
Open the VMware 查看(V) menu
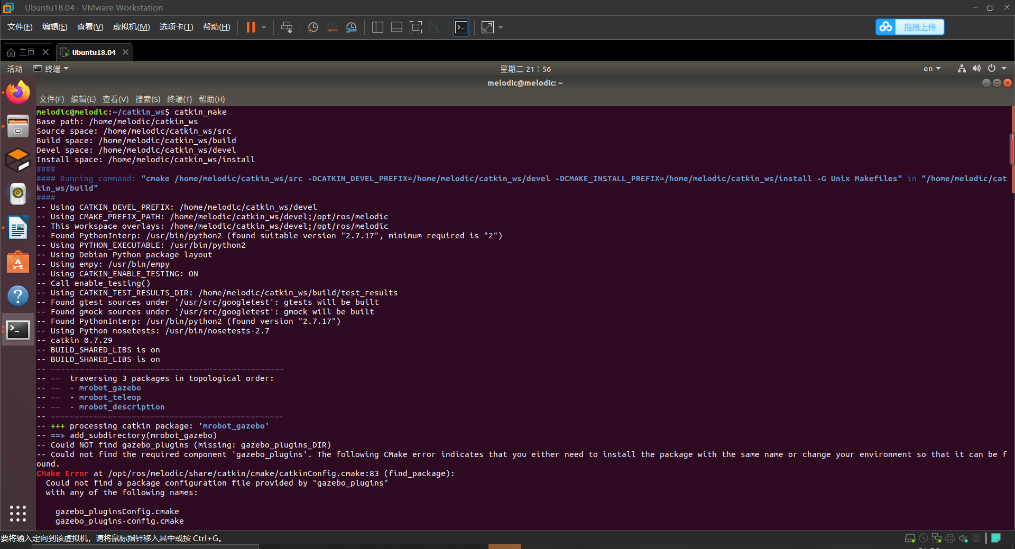click(90, 27)
